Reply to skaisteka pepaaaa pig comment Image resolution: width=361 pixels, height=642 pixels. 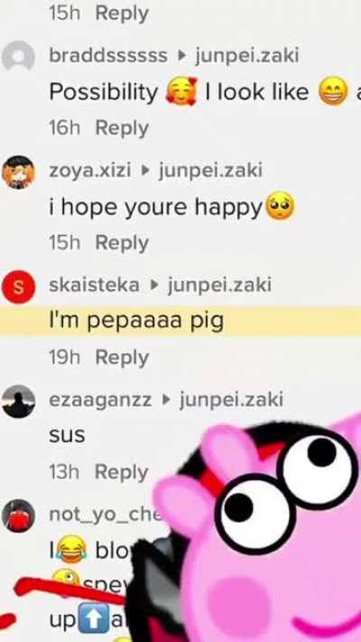pos(122,358)
